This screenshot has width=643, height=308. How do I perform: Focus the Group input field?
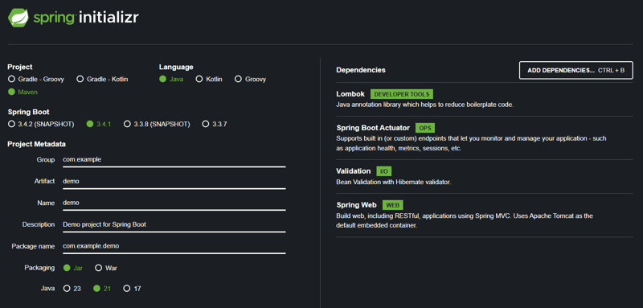[174, 159]
